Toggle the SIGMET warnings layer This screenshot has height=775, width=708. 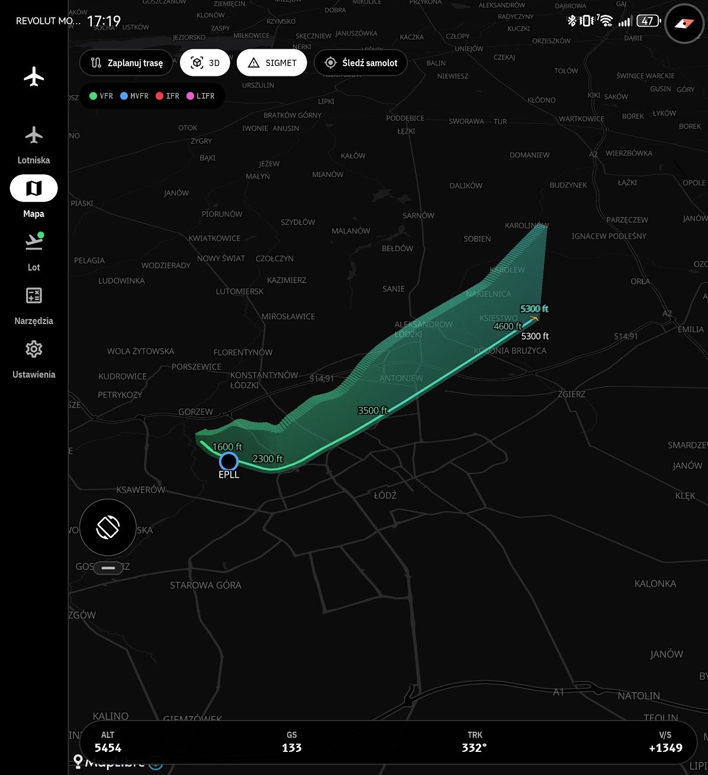tap(272, 63)
